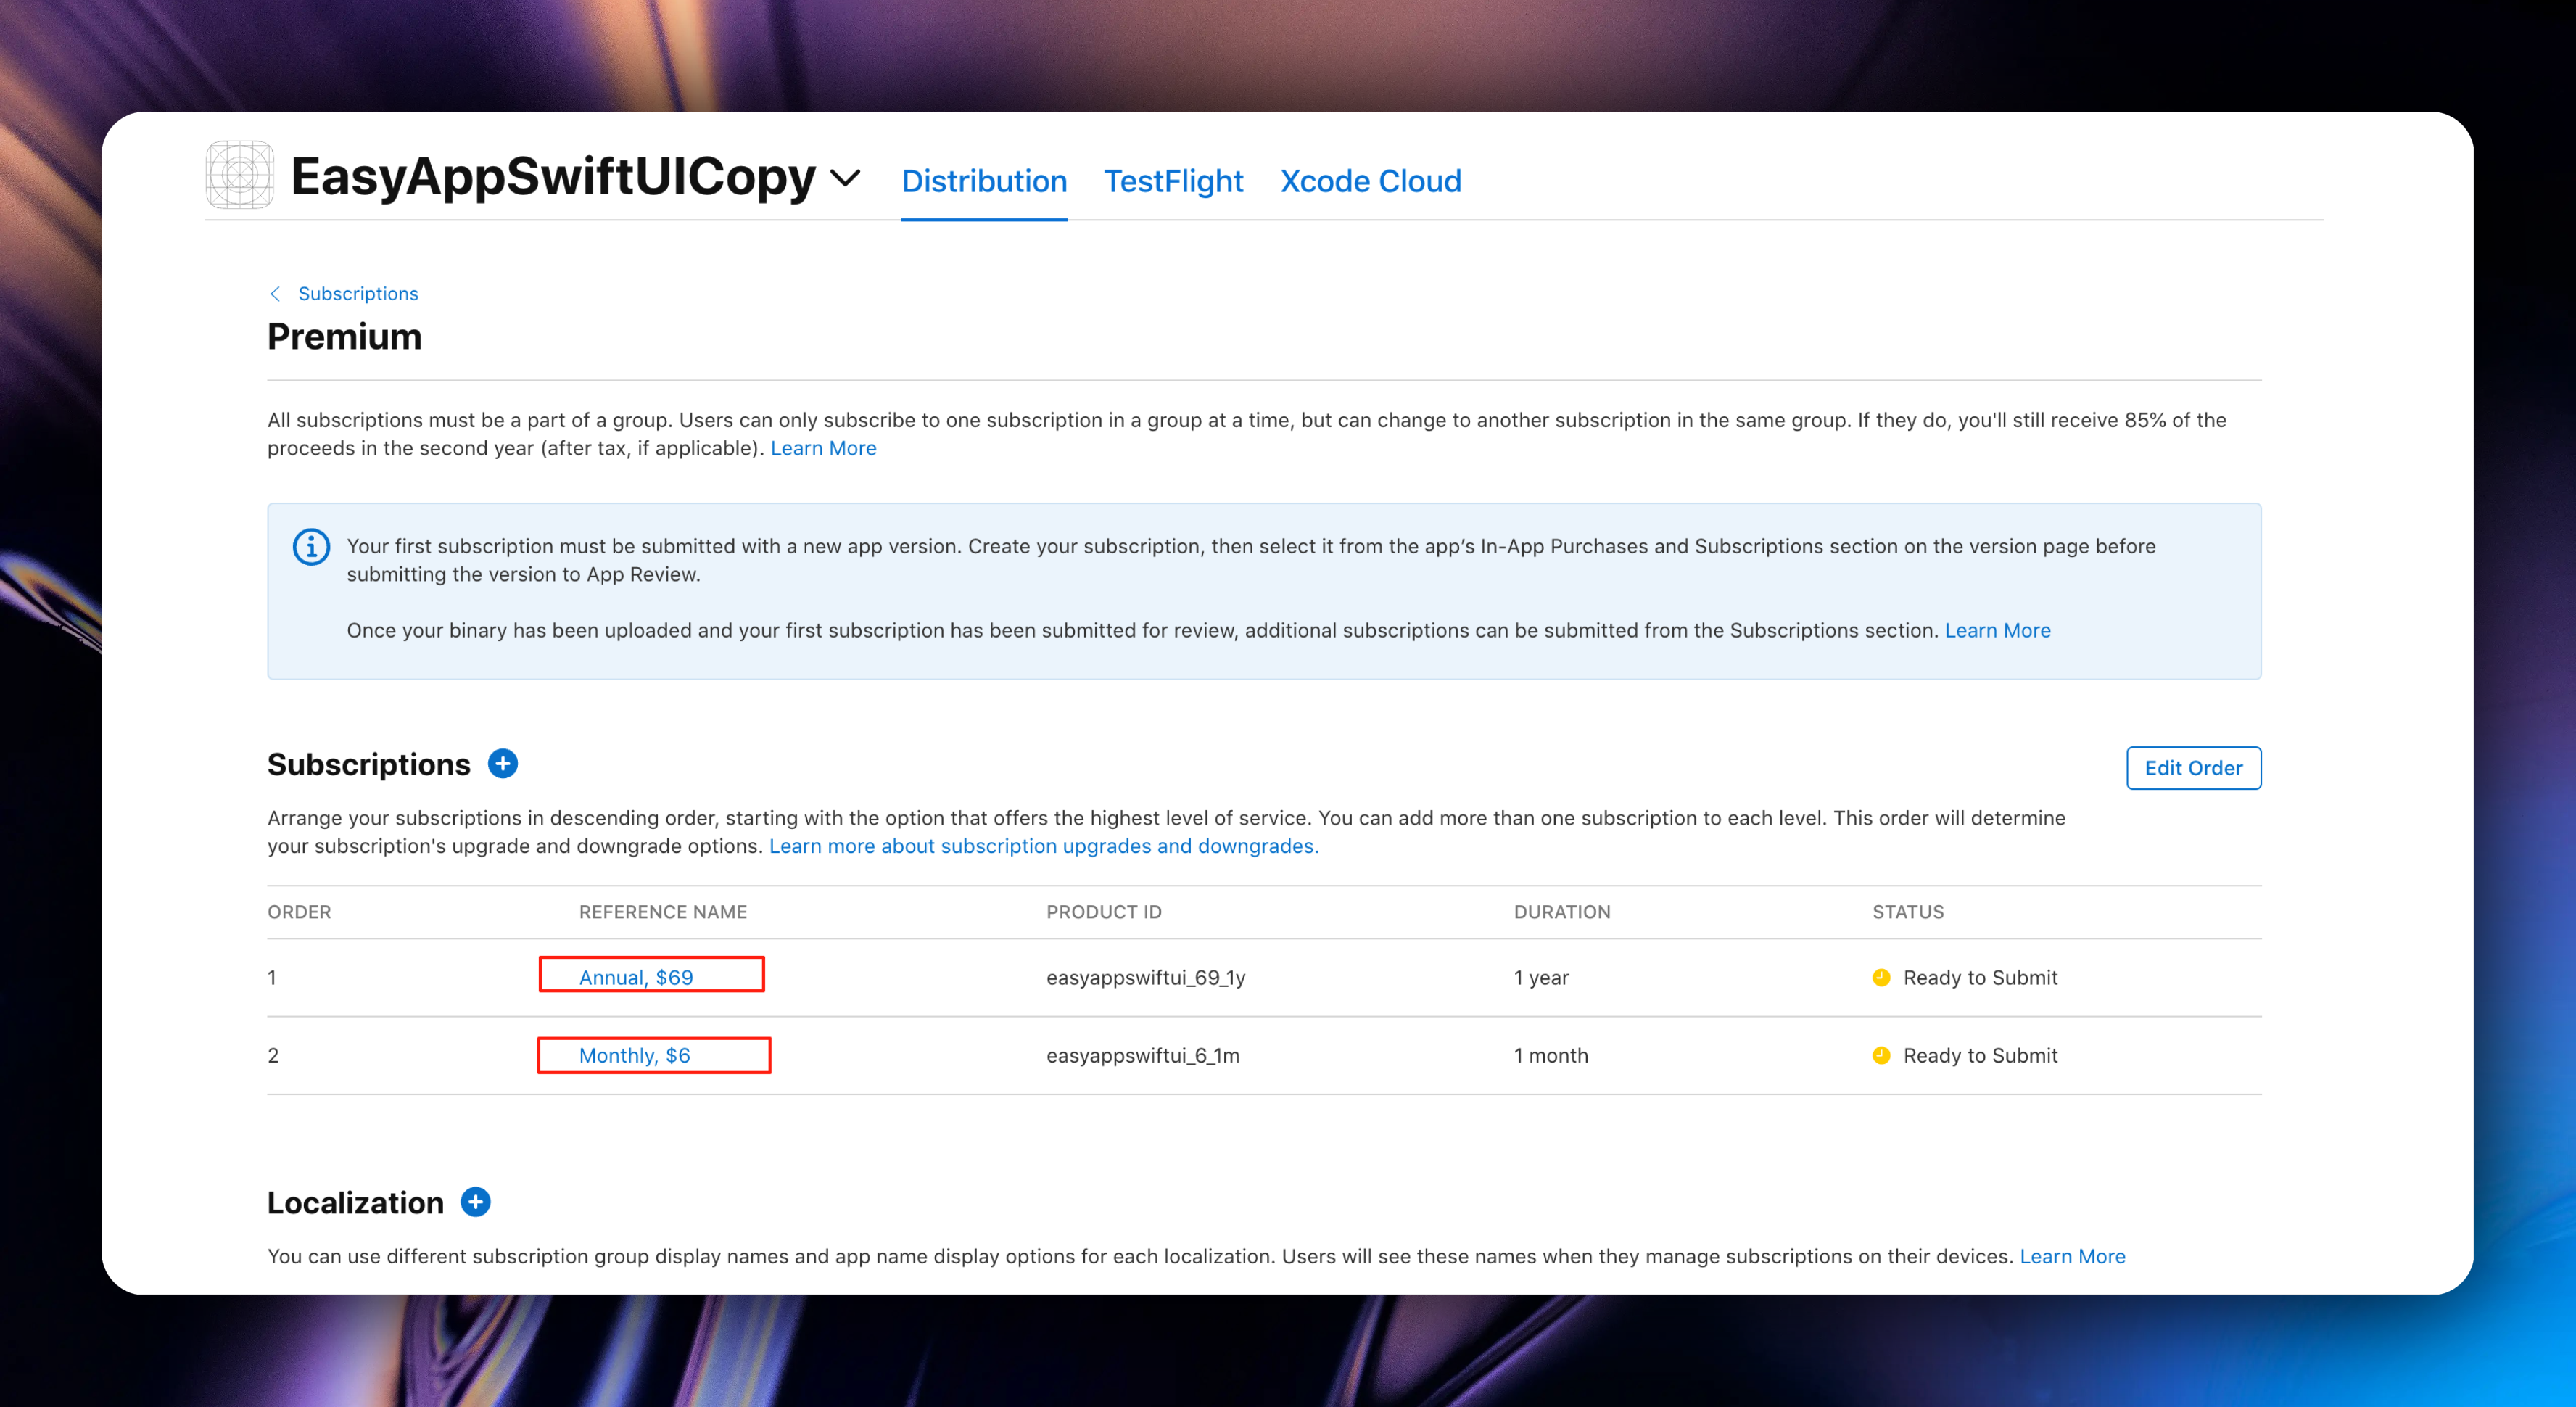This screenshot has width=2576, height=1407.
Task: Click the info icon in blue notice
Action: (311, 547)
